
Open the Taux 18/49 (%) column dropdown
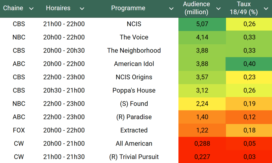point(266,8)
